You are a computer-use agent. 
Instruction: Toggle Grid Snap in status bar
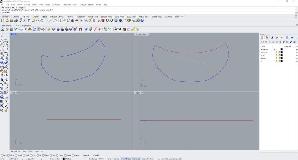[93, 159]
